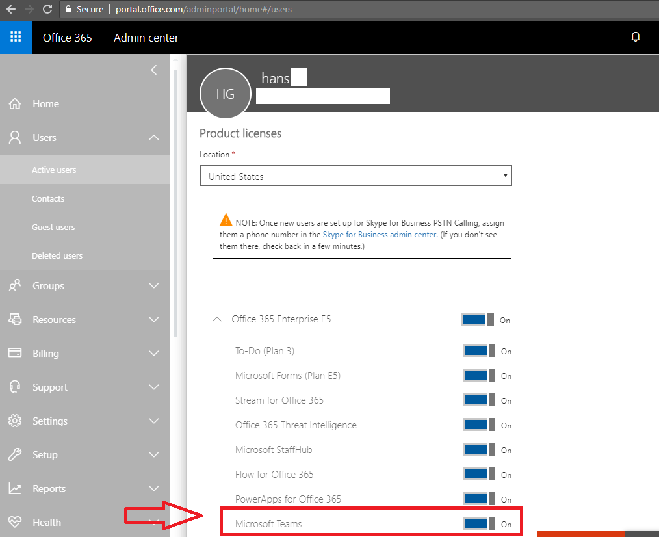The image size is (659, 537).
Task: Expand the Settings menu chevron
Action: [154, 421]
